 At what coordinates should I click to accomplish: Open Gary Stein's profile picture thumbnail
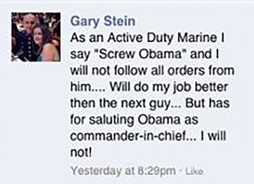coord(36,37)
